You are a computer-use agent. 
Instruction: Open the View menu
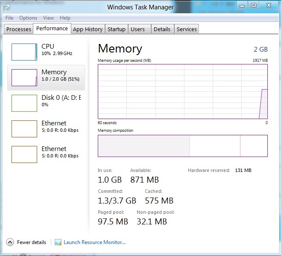48,18
